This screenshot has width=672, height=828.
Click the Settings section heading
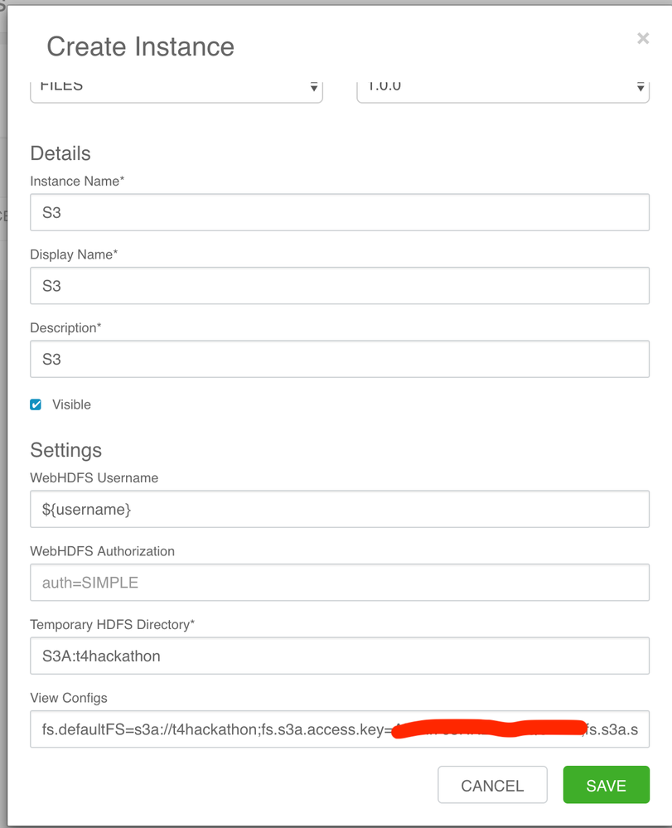coord(66,450)
